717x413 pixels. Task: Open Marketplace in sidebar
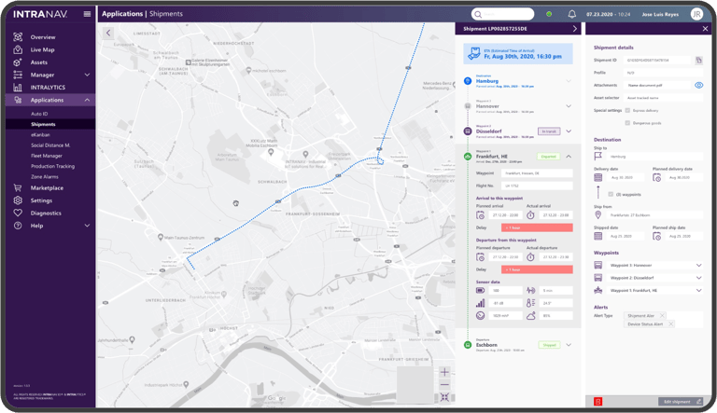[47, 187]
